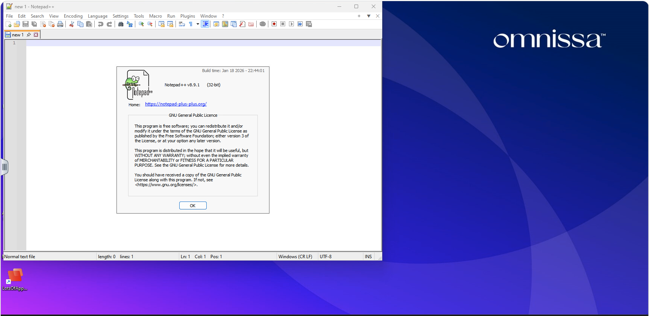Pin the new 1 tab
This screenshot has height=316, width=649.
pos(29,35)
